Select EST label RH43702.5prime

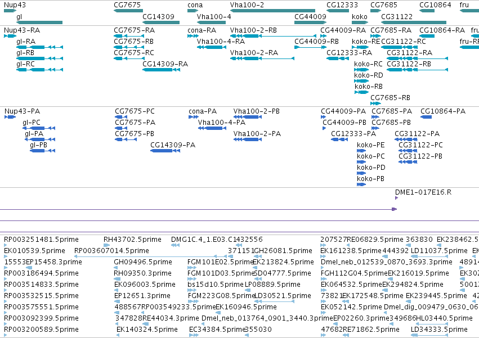pos(133,240)
